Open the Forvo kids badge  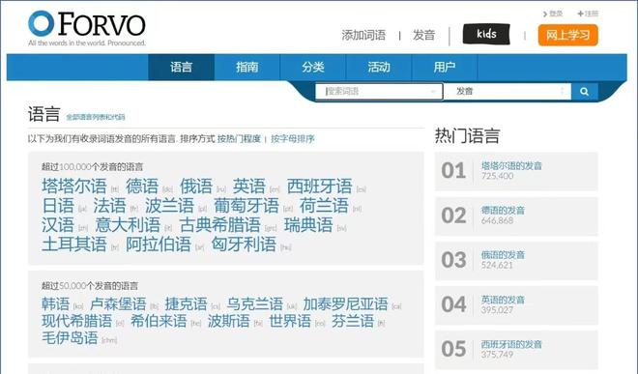pyautogui.click(x=486, y=34)
